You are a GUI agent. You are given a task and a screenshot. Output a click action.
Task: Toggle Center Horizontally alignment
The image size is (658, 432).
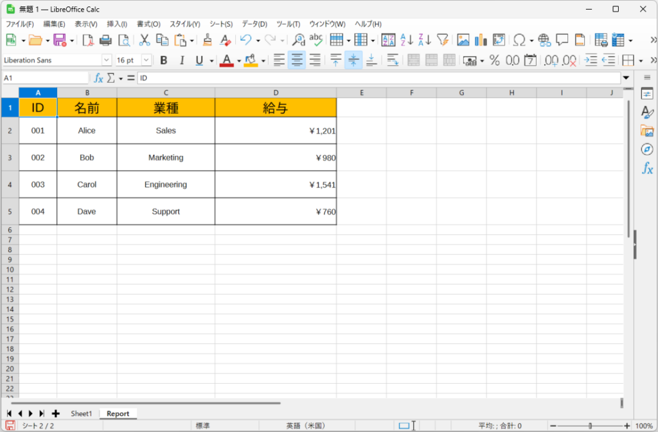[296, 60]
